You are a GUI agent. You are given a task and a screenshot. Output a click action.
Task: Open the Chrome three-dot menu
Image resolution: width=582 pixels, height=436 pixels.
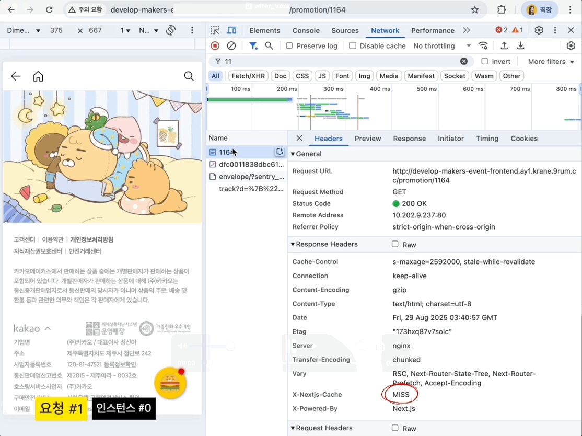[x=570, y=9]
